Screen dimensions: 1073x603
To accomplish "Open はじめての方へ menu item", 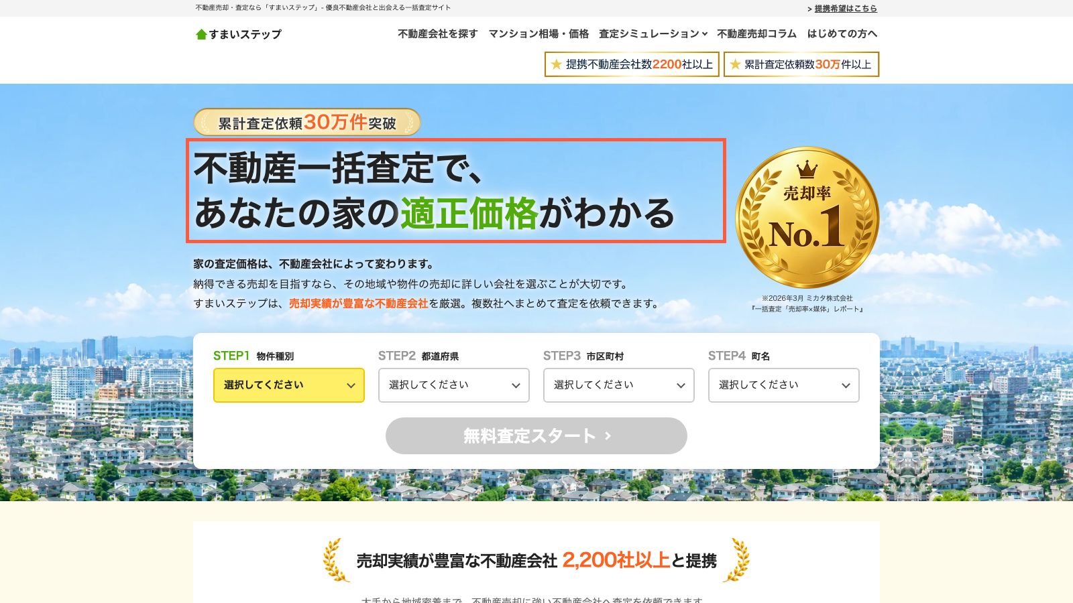I will click(x=842, y=33).
